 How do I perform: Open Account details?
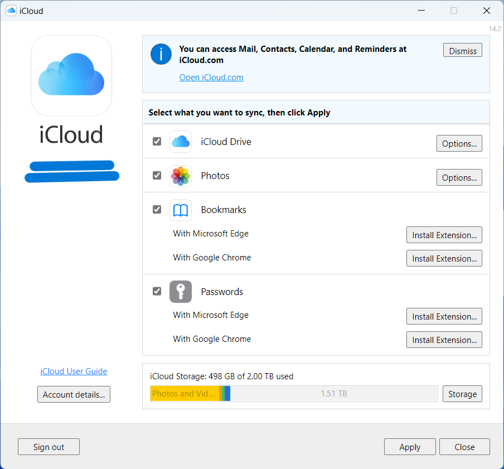click(x=74, y=394)
